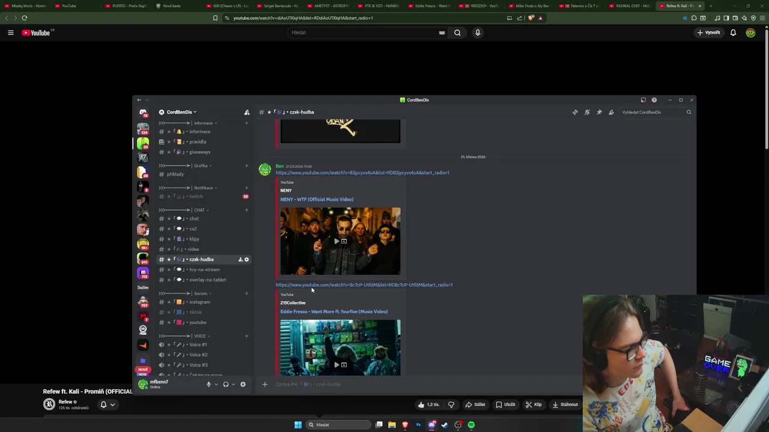
Task: Open the informace channel
Action: [x=204, y=131]
